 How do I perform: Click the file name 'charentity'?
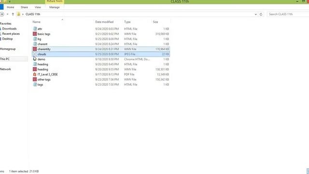pyautogui.click(x=44, y=49)
